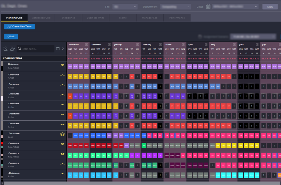The width and height of the screenshot is (281, 185).
Task: Click the February month label
Action: tap(147, 44)
